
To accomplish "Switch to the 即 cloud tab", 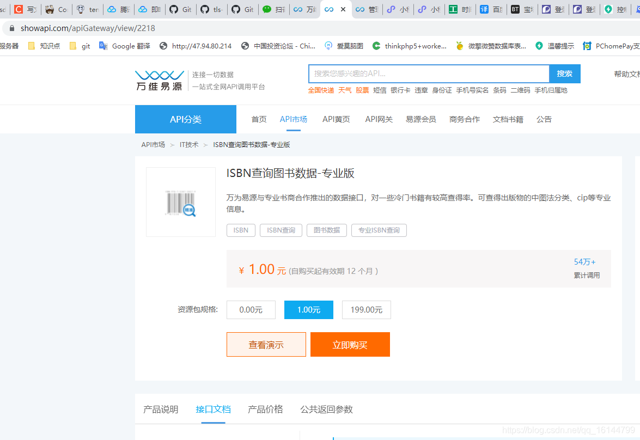I will click(149, 9).
